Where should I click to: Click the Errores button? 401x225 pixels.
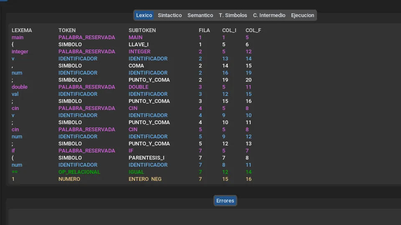225,201
